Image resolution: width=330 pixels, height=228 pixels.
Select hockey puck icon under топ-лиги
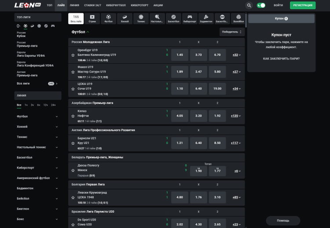[x=32, y=26]
